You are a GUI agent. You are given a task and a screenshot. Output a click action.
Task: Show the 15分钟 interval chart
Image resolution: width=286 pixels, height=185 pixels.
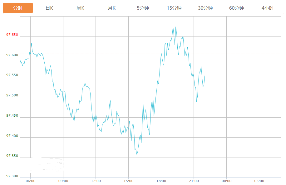coord(174,8)
